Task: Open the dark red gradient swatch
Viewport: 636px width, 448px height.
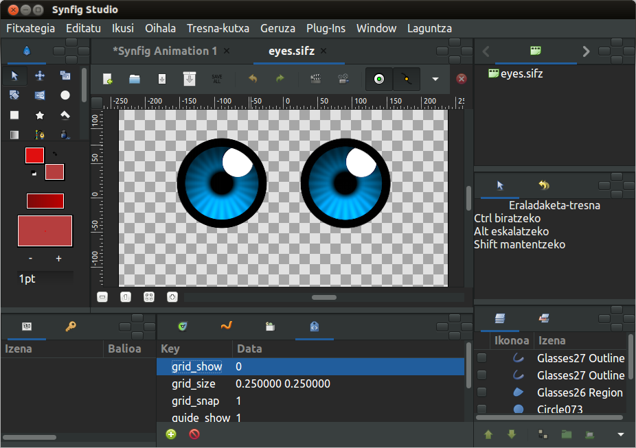Action: click(45, 201)
